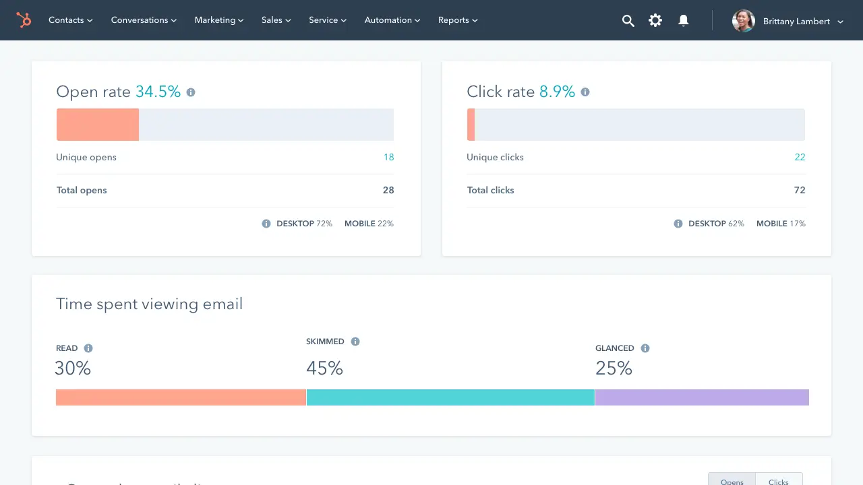Open the Marketing dropdown menu
Viewport: 863px width, 485px height.
[x=218, y=20]
